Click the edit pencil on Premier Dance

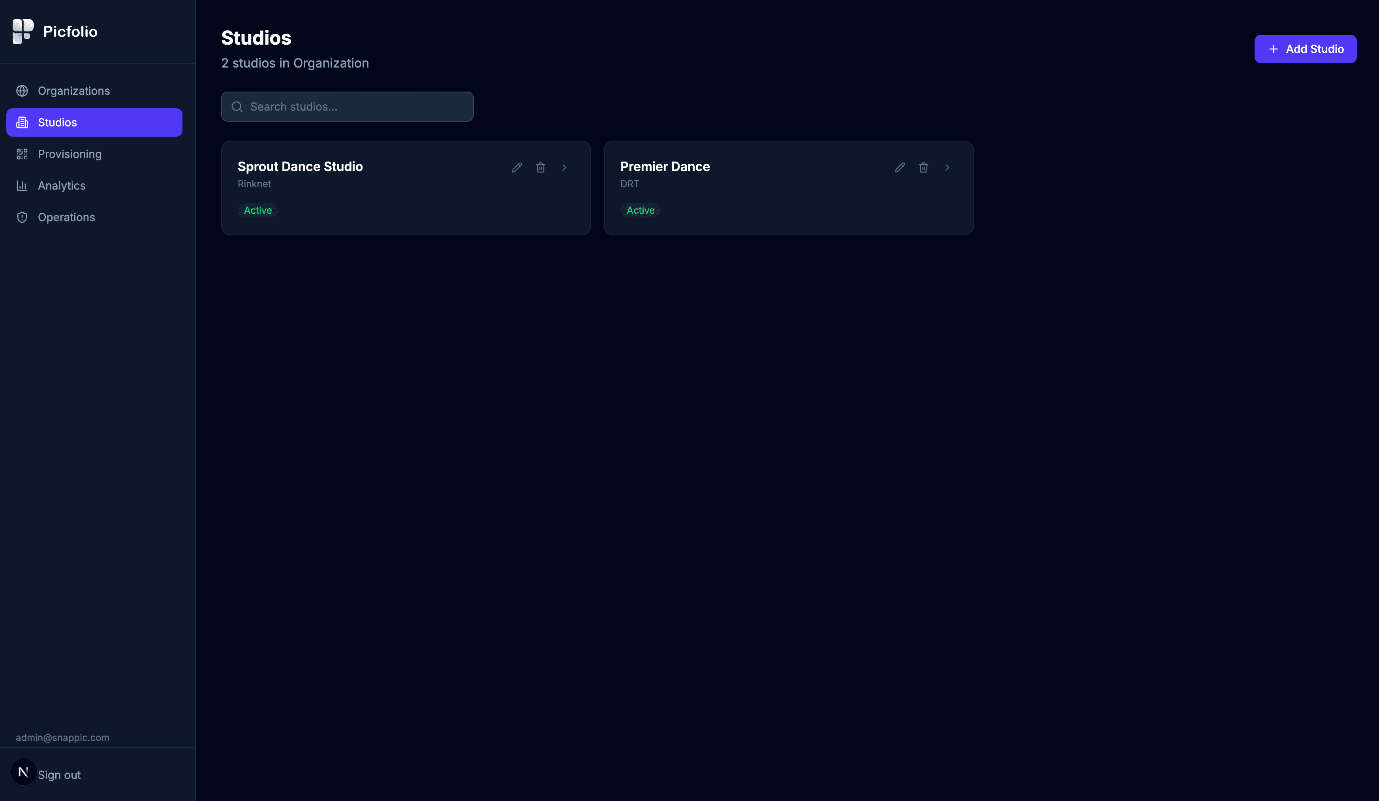tap(900, 167)
